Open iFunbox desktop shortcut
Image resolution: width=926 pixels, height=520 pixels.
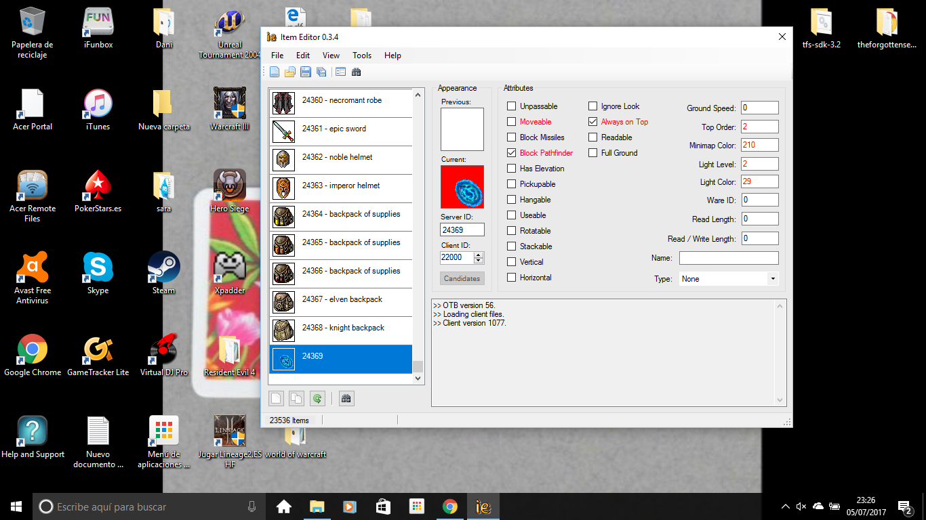click(98, 28)
